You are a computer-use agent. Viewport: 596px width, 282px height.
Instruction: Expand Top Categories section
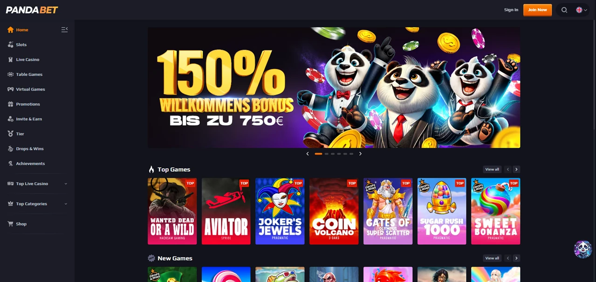click(37, 203)
